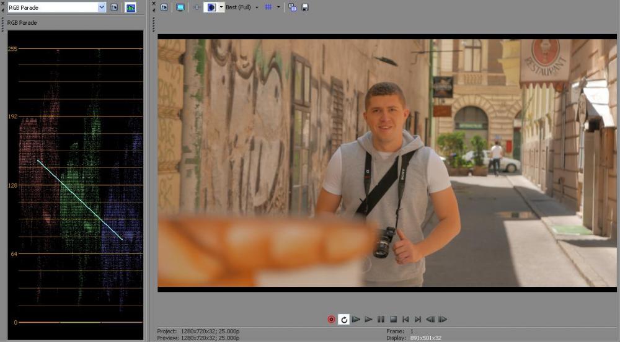This screenshot has height=342, width=620.
Task: Click the Overlays grid icon
Action: pyautogui.click(x=268, y=7)
